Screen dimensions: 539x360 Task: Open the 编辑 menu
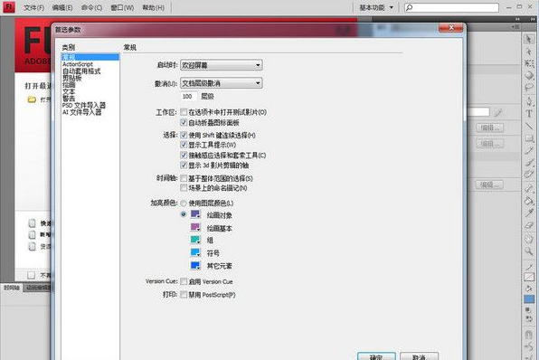pos(62,7)
